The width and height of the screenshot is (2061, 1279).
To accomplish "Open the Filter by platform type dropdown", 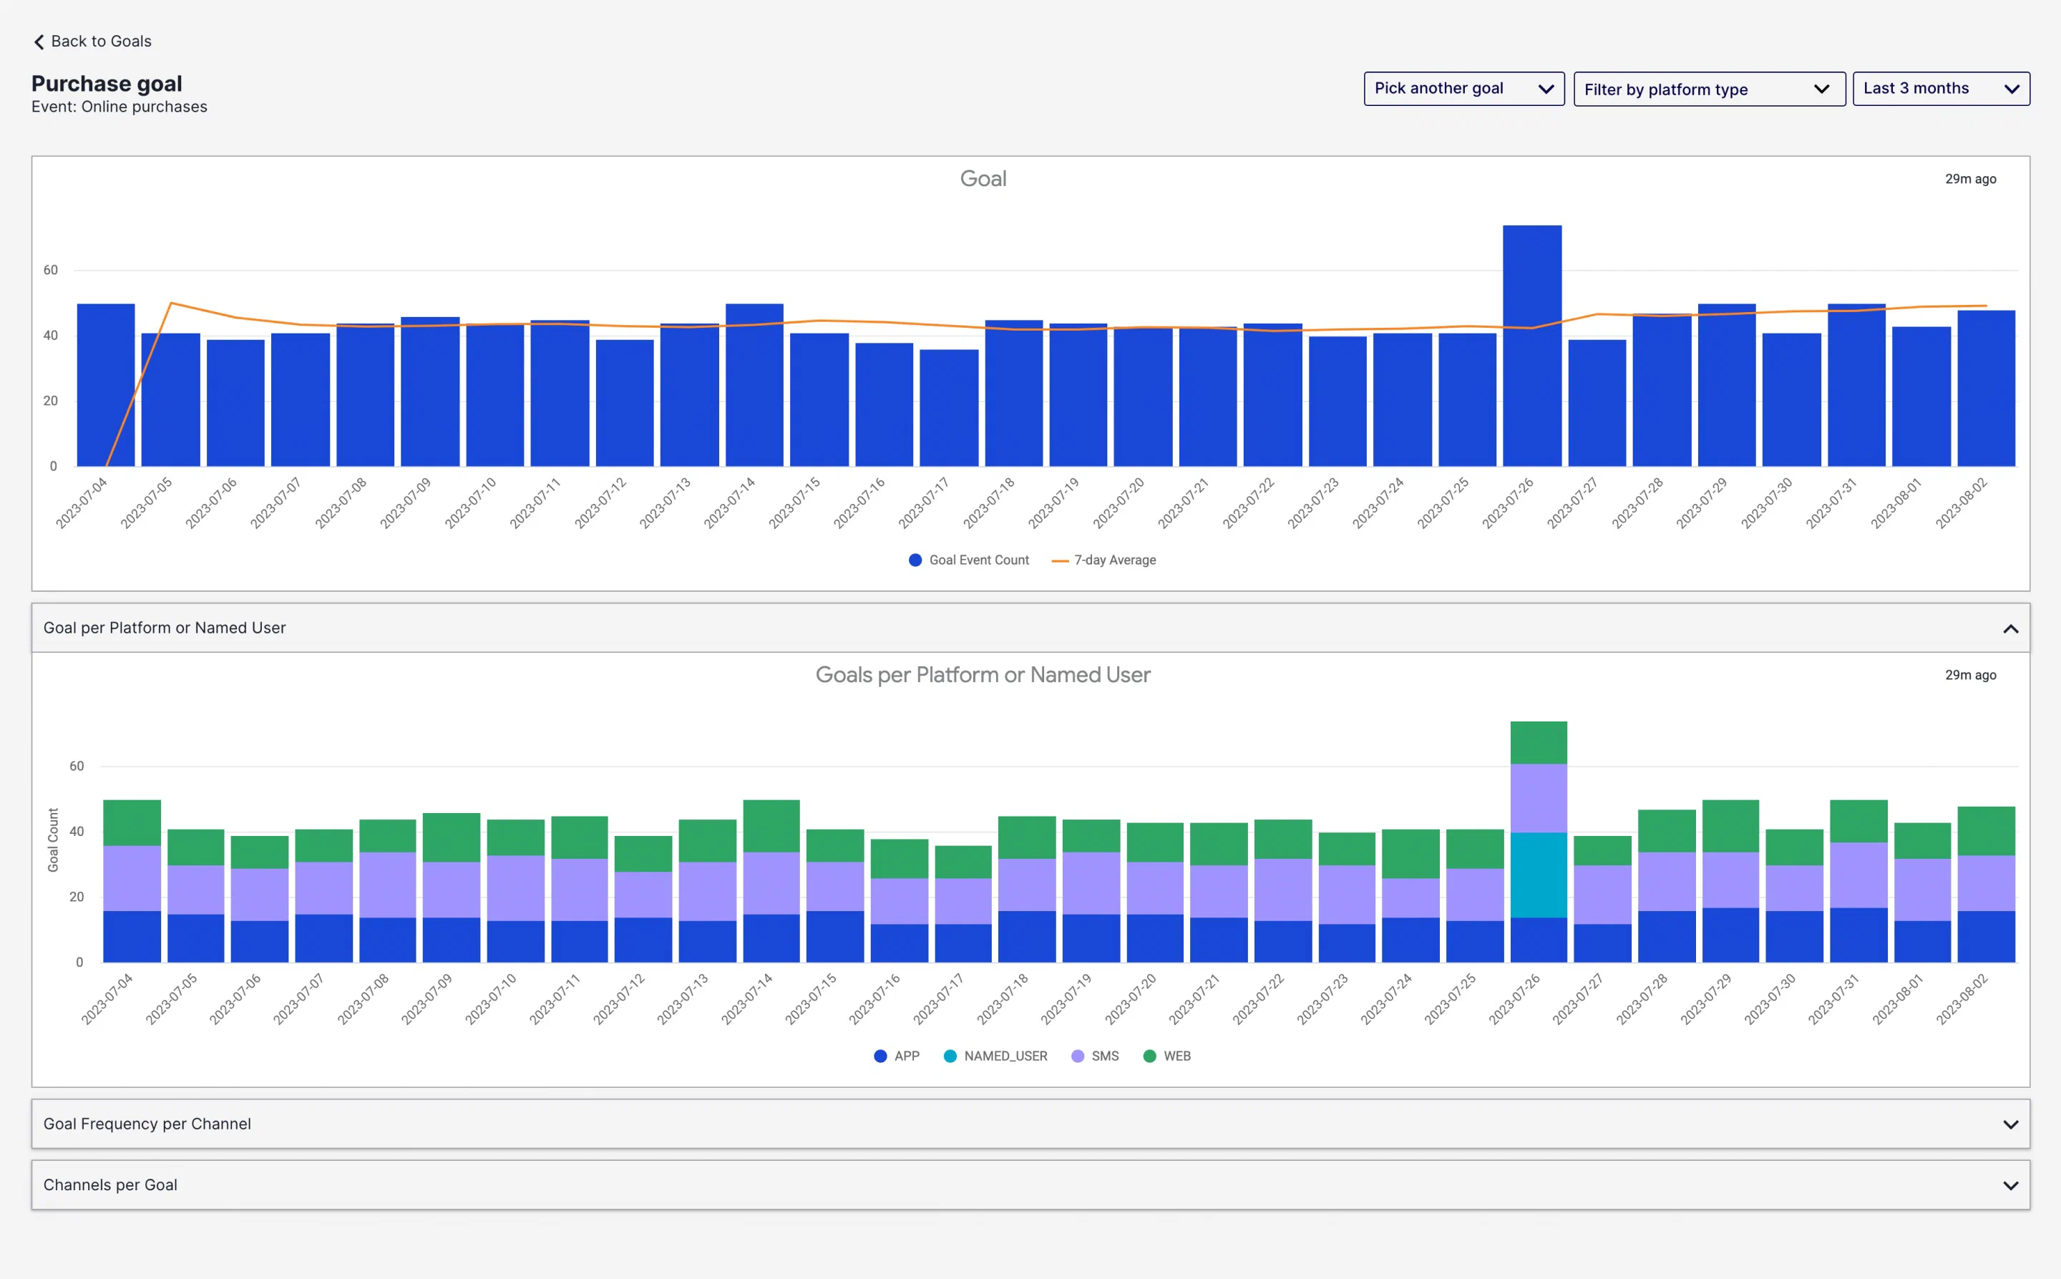I will tap(1708, 89).
